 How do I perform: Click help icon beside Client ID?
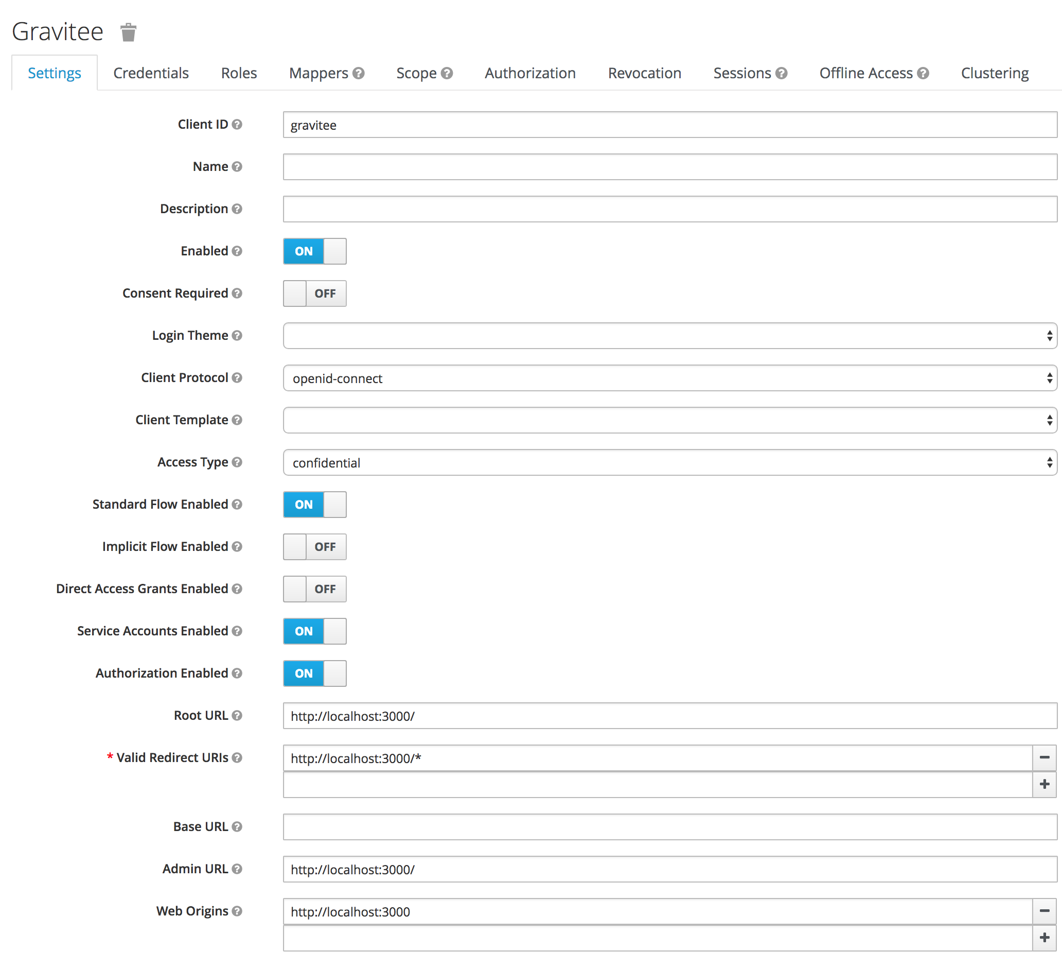tap(237, 125)
